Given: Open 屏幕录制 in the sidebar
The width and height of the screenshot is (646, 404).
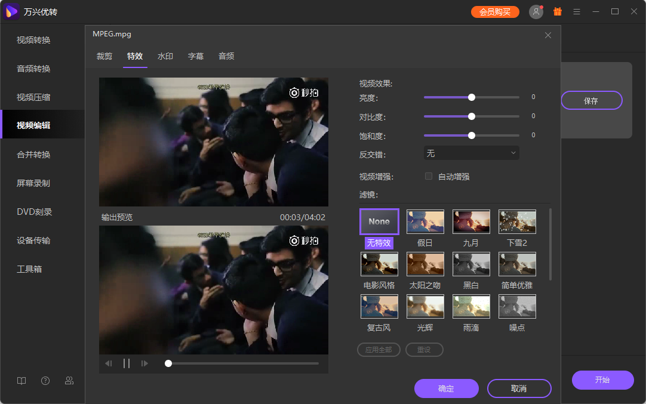Looking at the screenshot, I should pos(33,183).
